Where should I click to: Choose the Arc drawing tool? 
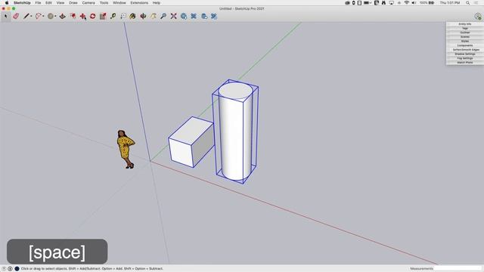[x=39, y=16]
